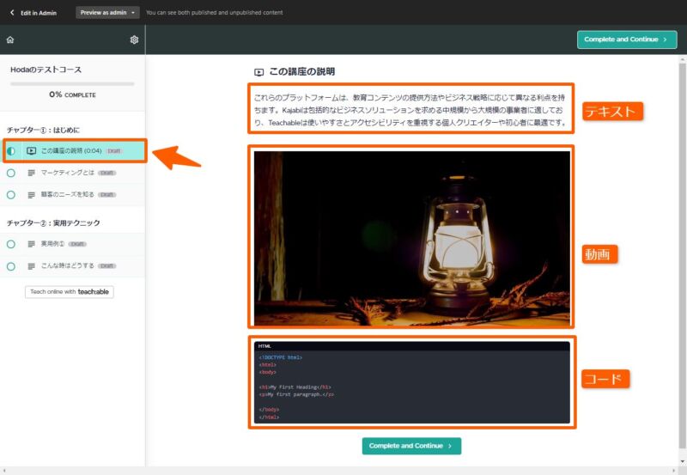Open the course home icon
This screenshot has height=475, width=687.
click(x=10, y=40)
